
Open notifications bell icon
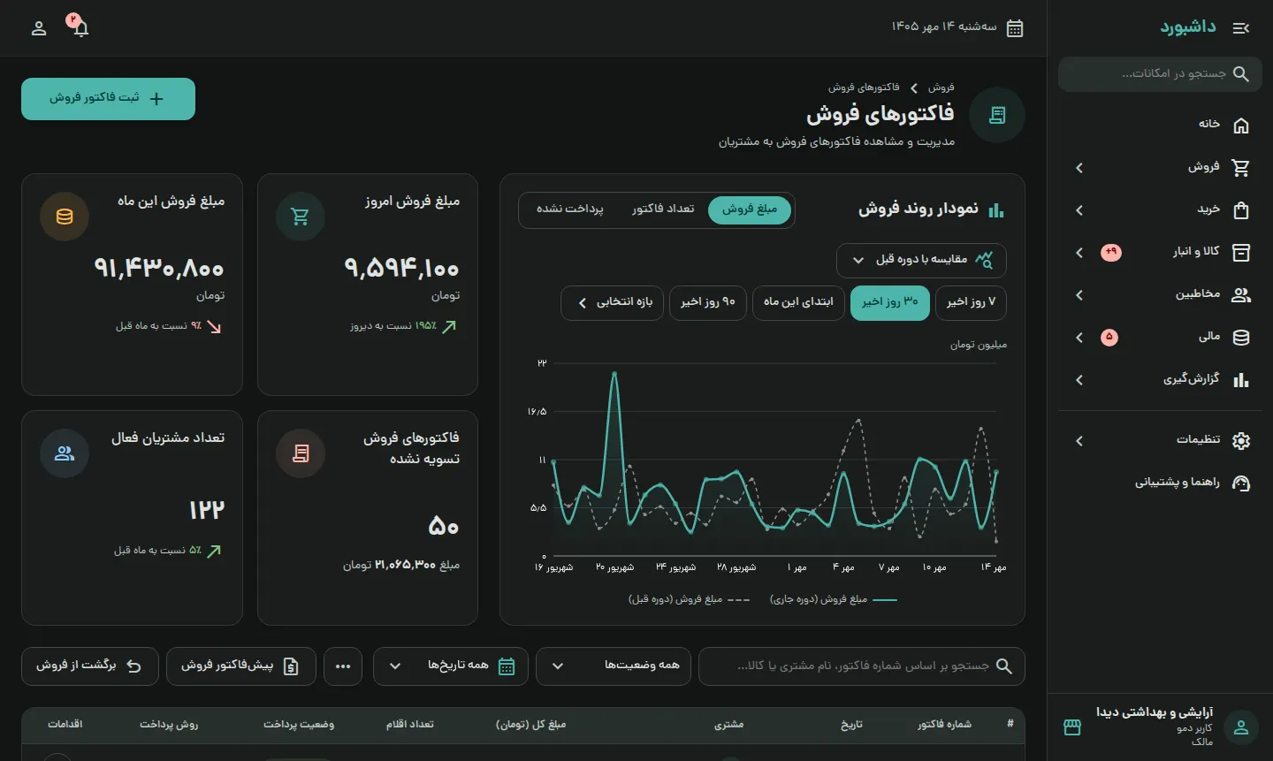click(80, 28)
